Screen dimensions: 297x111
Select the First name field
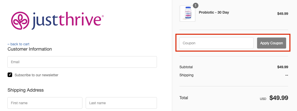(x=45, y=103)
